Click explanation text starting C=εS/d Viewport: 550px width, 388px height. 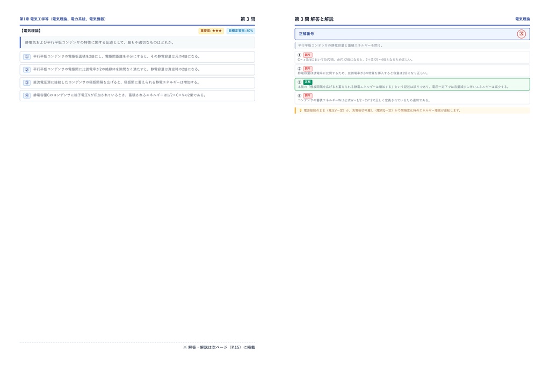pyautogui.click(x=355, y=59)
